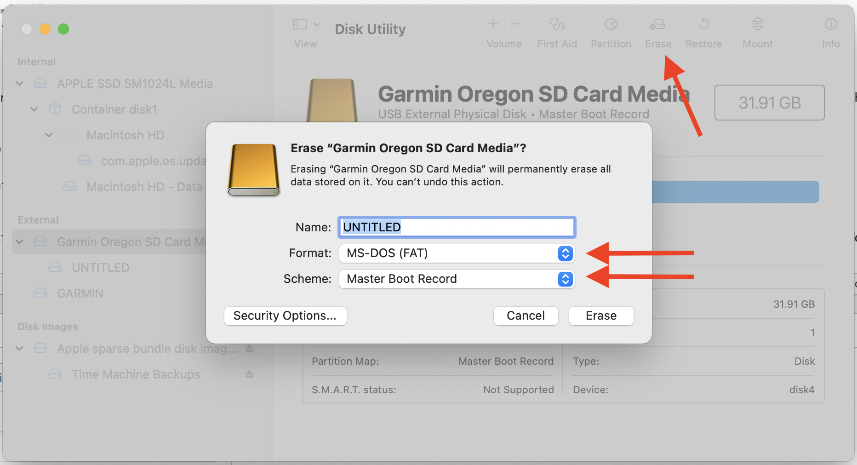Remove volume with the minus icon
The width and height of the screenshot is (857, 465).
tap(516, 24)
